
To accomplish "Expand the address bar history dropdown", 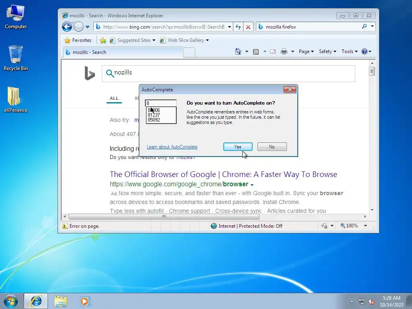I will pos(229,27).
